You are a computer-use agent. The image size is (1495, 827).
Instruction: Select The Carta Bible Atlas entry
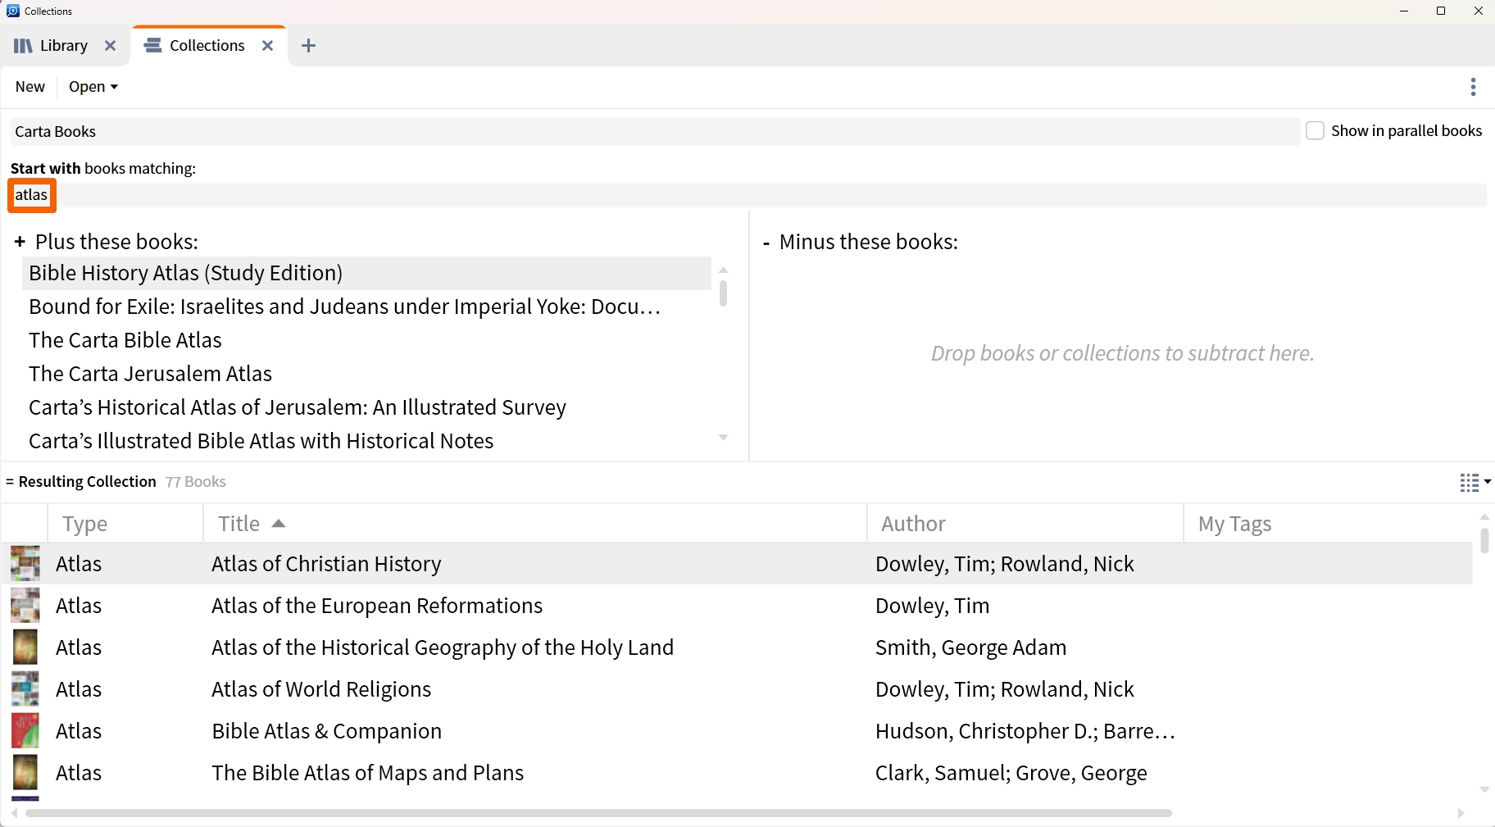pos(366,340)
